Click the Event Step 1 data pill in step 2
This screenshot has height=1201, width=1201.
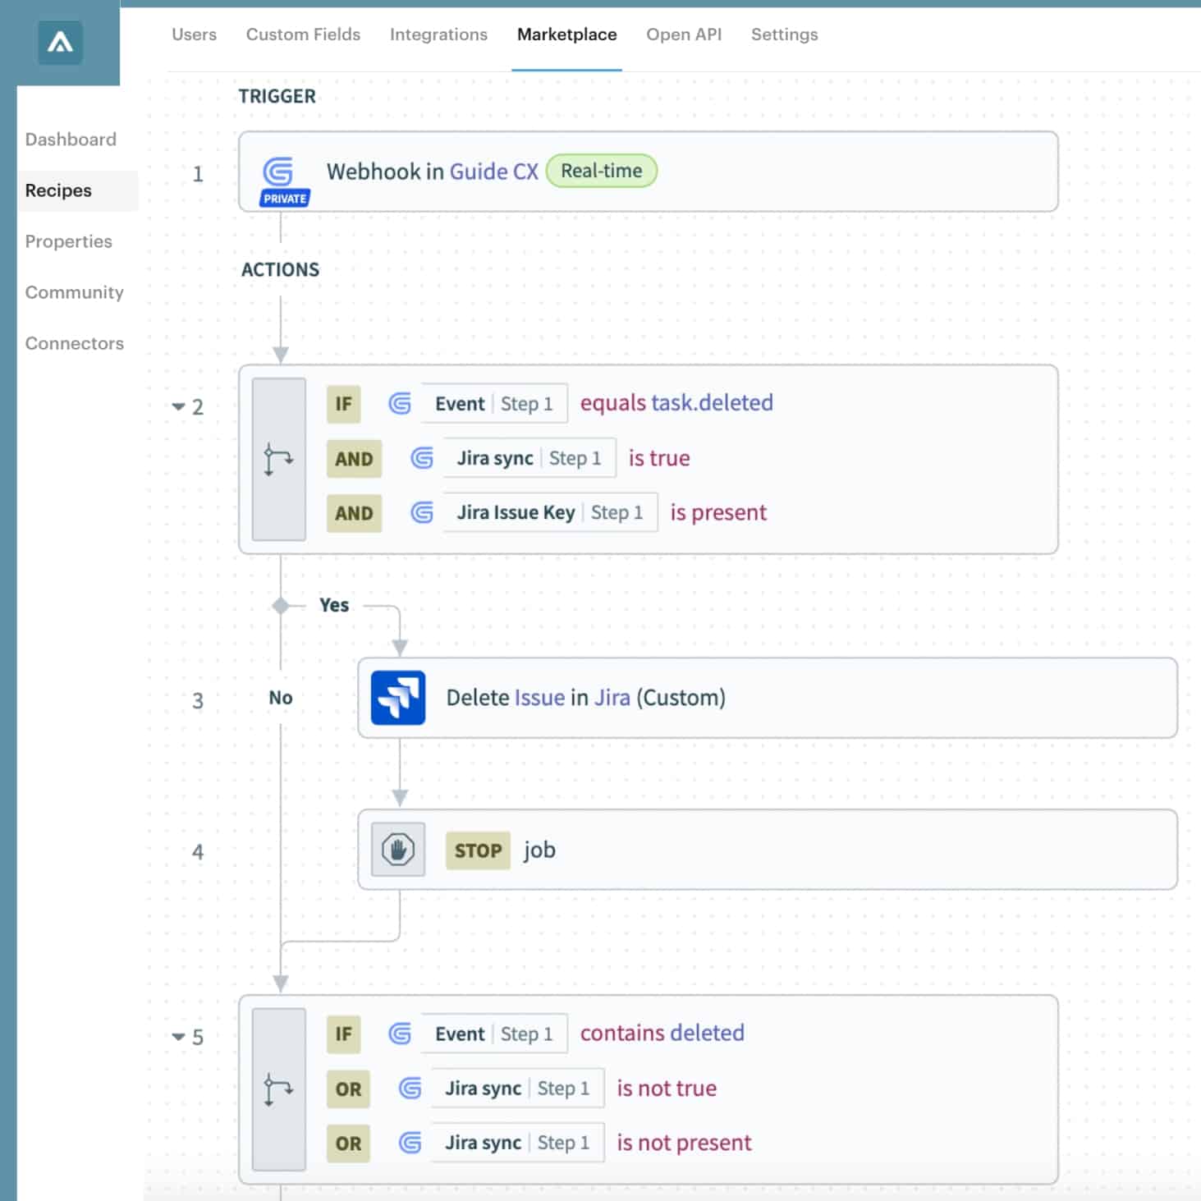(x=493, y=403)
